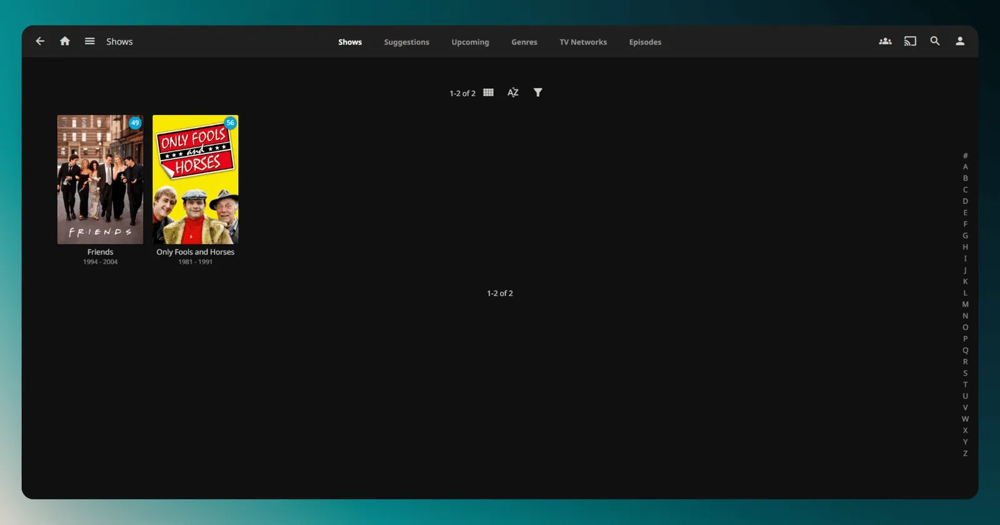Screen dimensions: 1000x525
Task: Jump to letter N in alphabet picker
Action: pos(966,316)
